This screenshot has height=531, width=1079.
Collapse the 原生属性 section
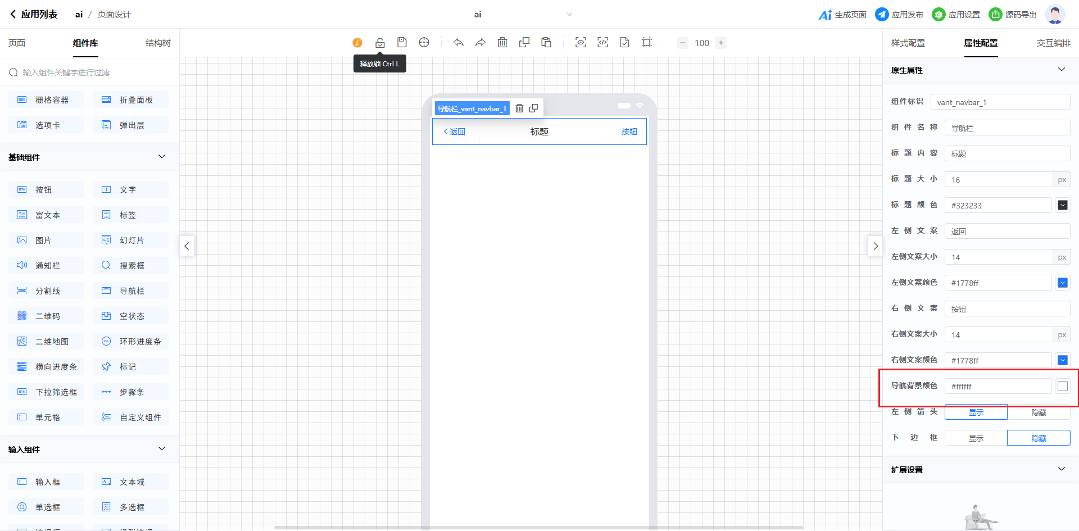1061,70
